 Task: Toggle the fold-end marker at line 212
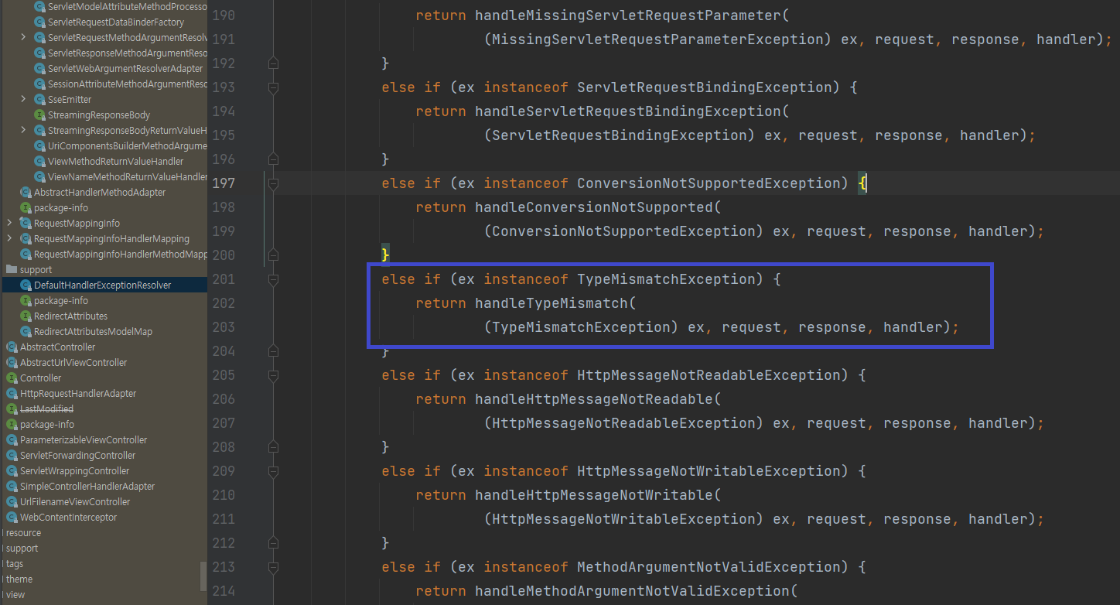coord(272,543)
